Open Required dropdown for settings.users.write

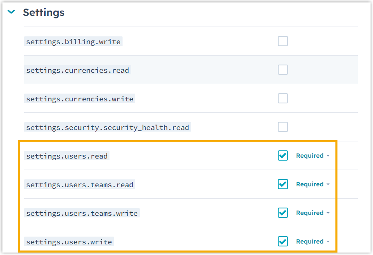[x=313, y=242]
